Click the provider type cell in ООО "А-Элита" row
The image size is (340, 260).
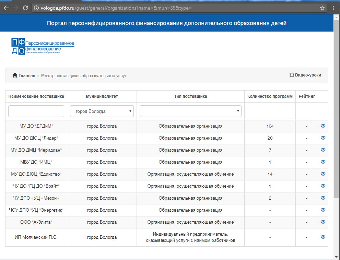(x=190, y=222)
